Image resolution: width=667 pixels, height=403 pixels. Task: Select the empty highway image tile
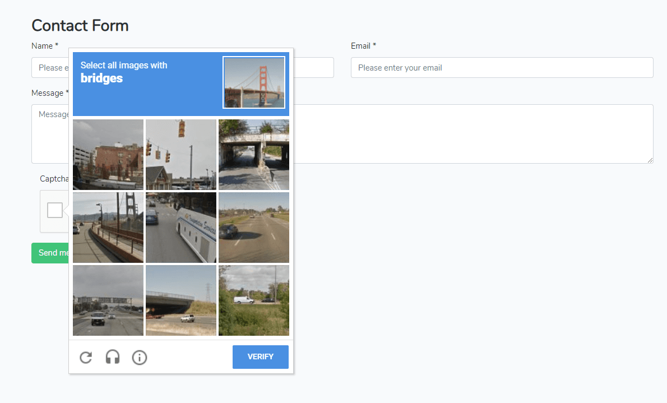point(253,228)
